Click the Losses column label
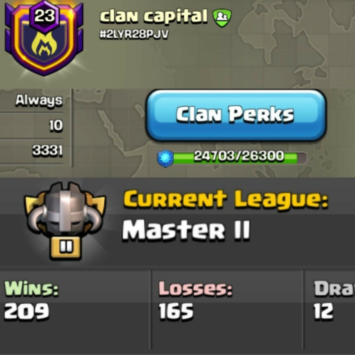The height and width of the screenshot is (355, 355). 196,289
